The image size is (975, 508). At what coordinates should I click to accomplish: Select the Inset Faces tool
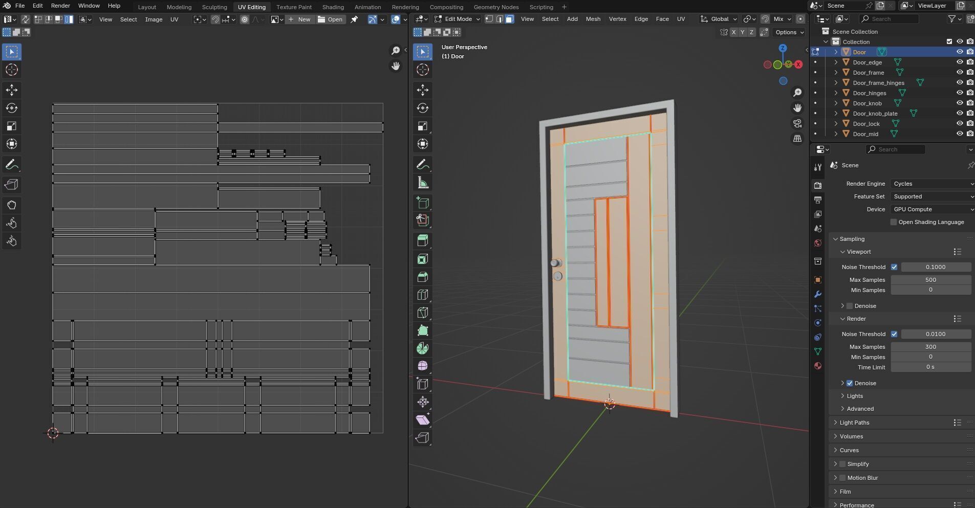(x=423, y=259)
